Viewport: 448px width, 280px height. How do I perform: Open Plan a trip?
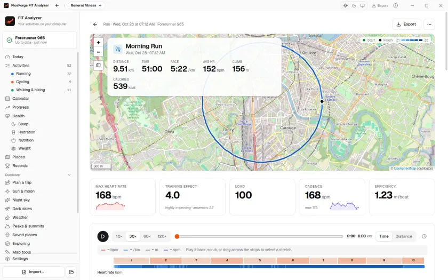pos(39,182)
